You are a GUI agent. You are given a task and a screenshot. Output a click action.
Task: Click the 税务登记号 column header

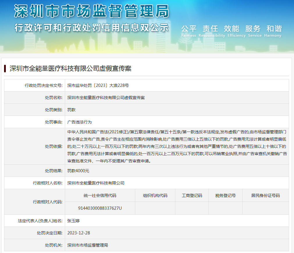[x=225, y=195]
